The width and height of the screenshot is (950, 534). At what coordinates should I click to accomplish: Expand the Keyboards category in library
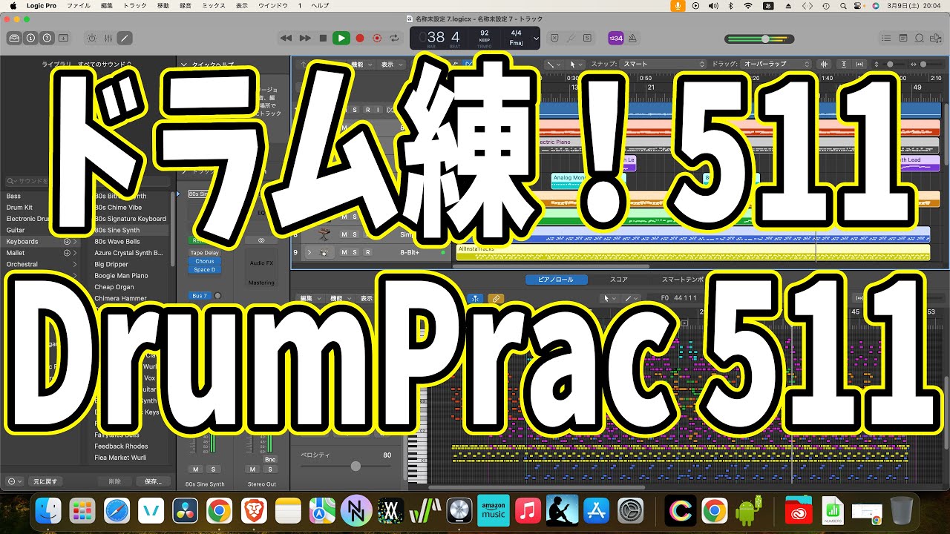pos(75,242)
